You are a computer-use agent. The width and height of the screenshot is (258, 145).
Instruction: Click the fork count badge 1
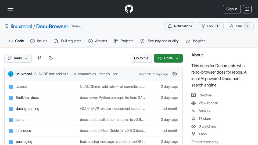coord(217,26)
